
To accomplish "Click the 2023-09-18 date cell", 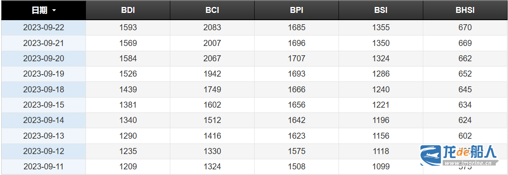I will click(x=44, y=90).
